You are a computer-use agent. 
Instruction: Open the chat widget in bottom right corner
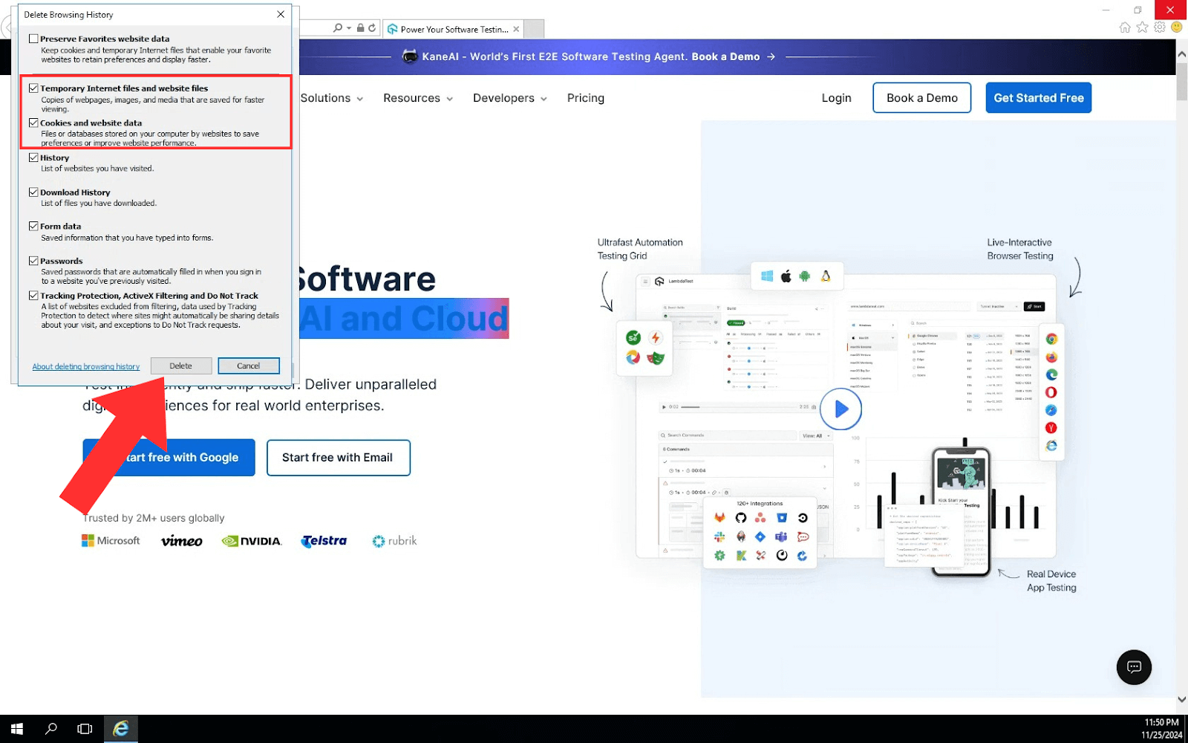click(1134, 667)
